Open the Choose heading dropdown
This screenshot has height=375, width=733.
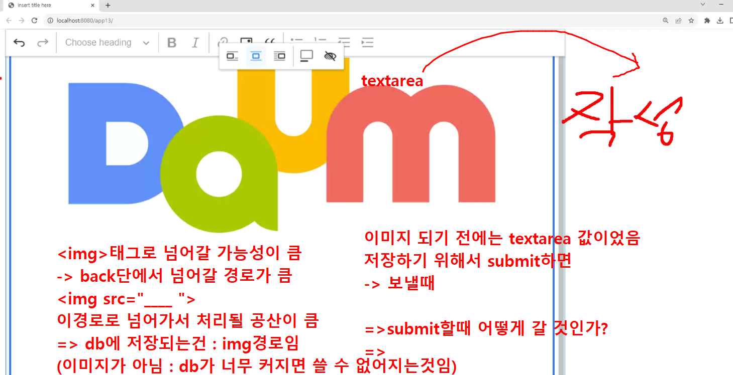click(108, 43)
